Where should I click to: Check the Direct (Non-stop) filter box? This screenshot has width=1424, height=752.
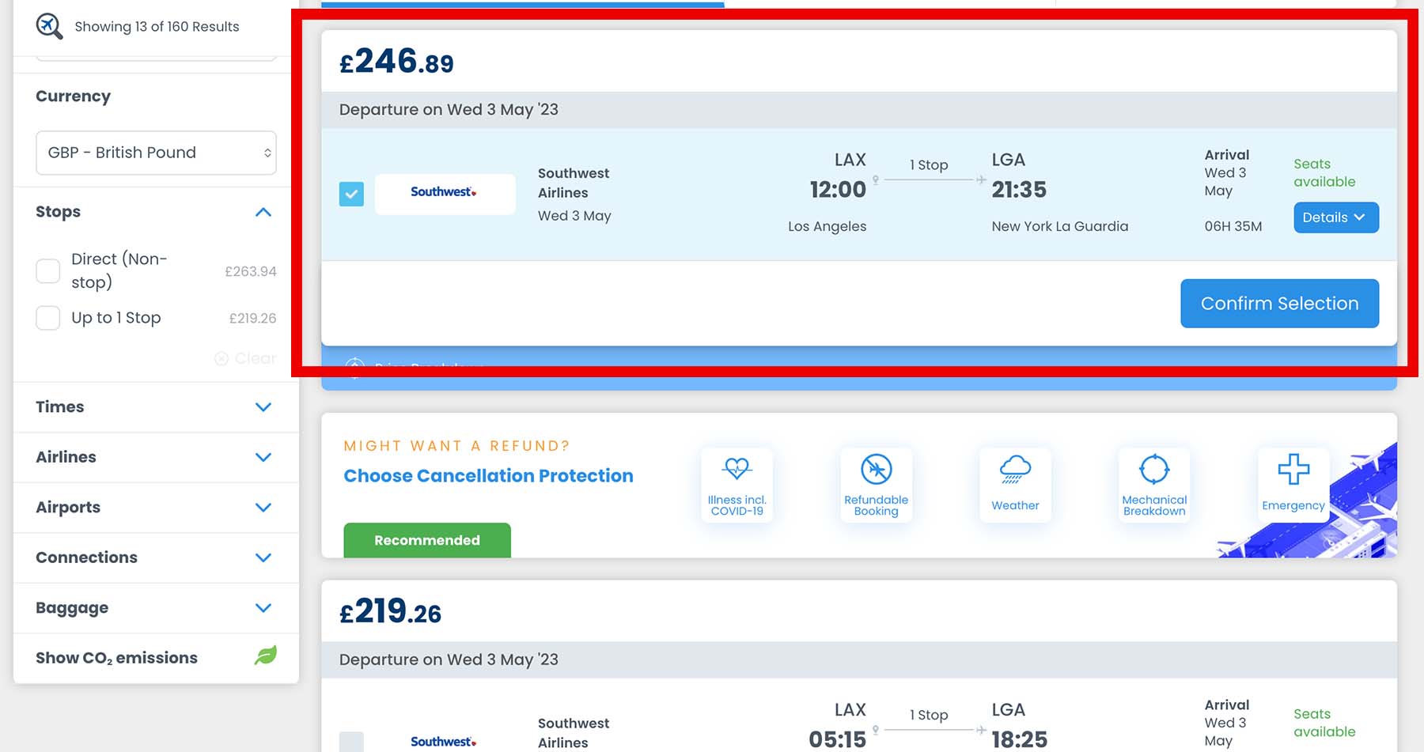pyautogui.click(x=48, y=270)
